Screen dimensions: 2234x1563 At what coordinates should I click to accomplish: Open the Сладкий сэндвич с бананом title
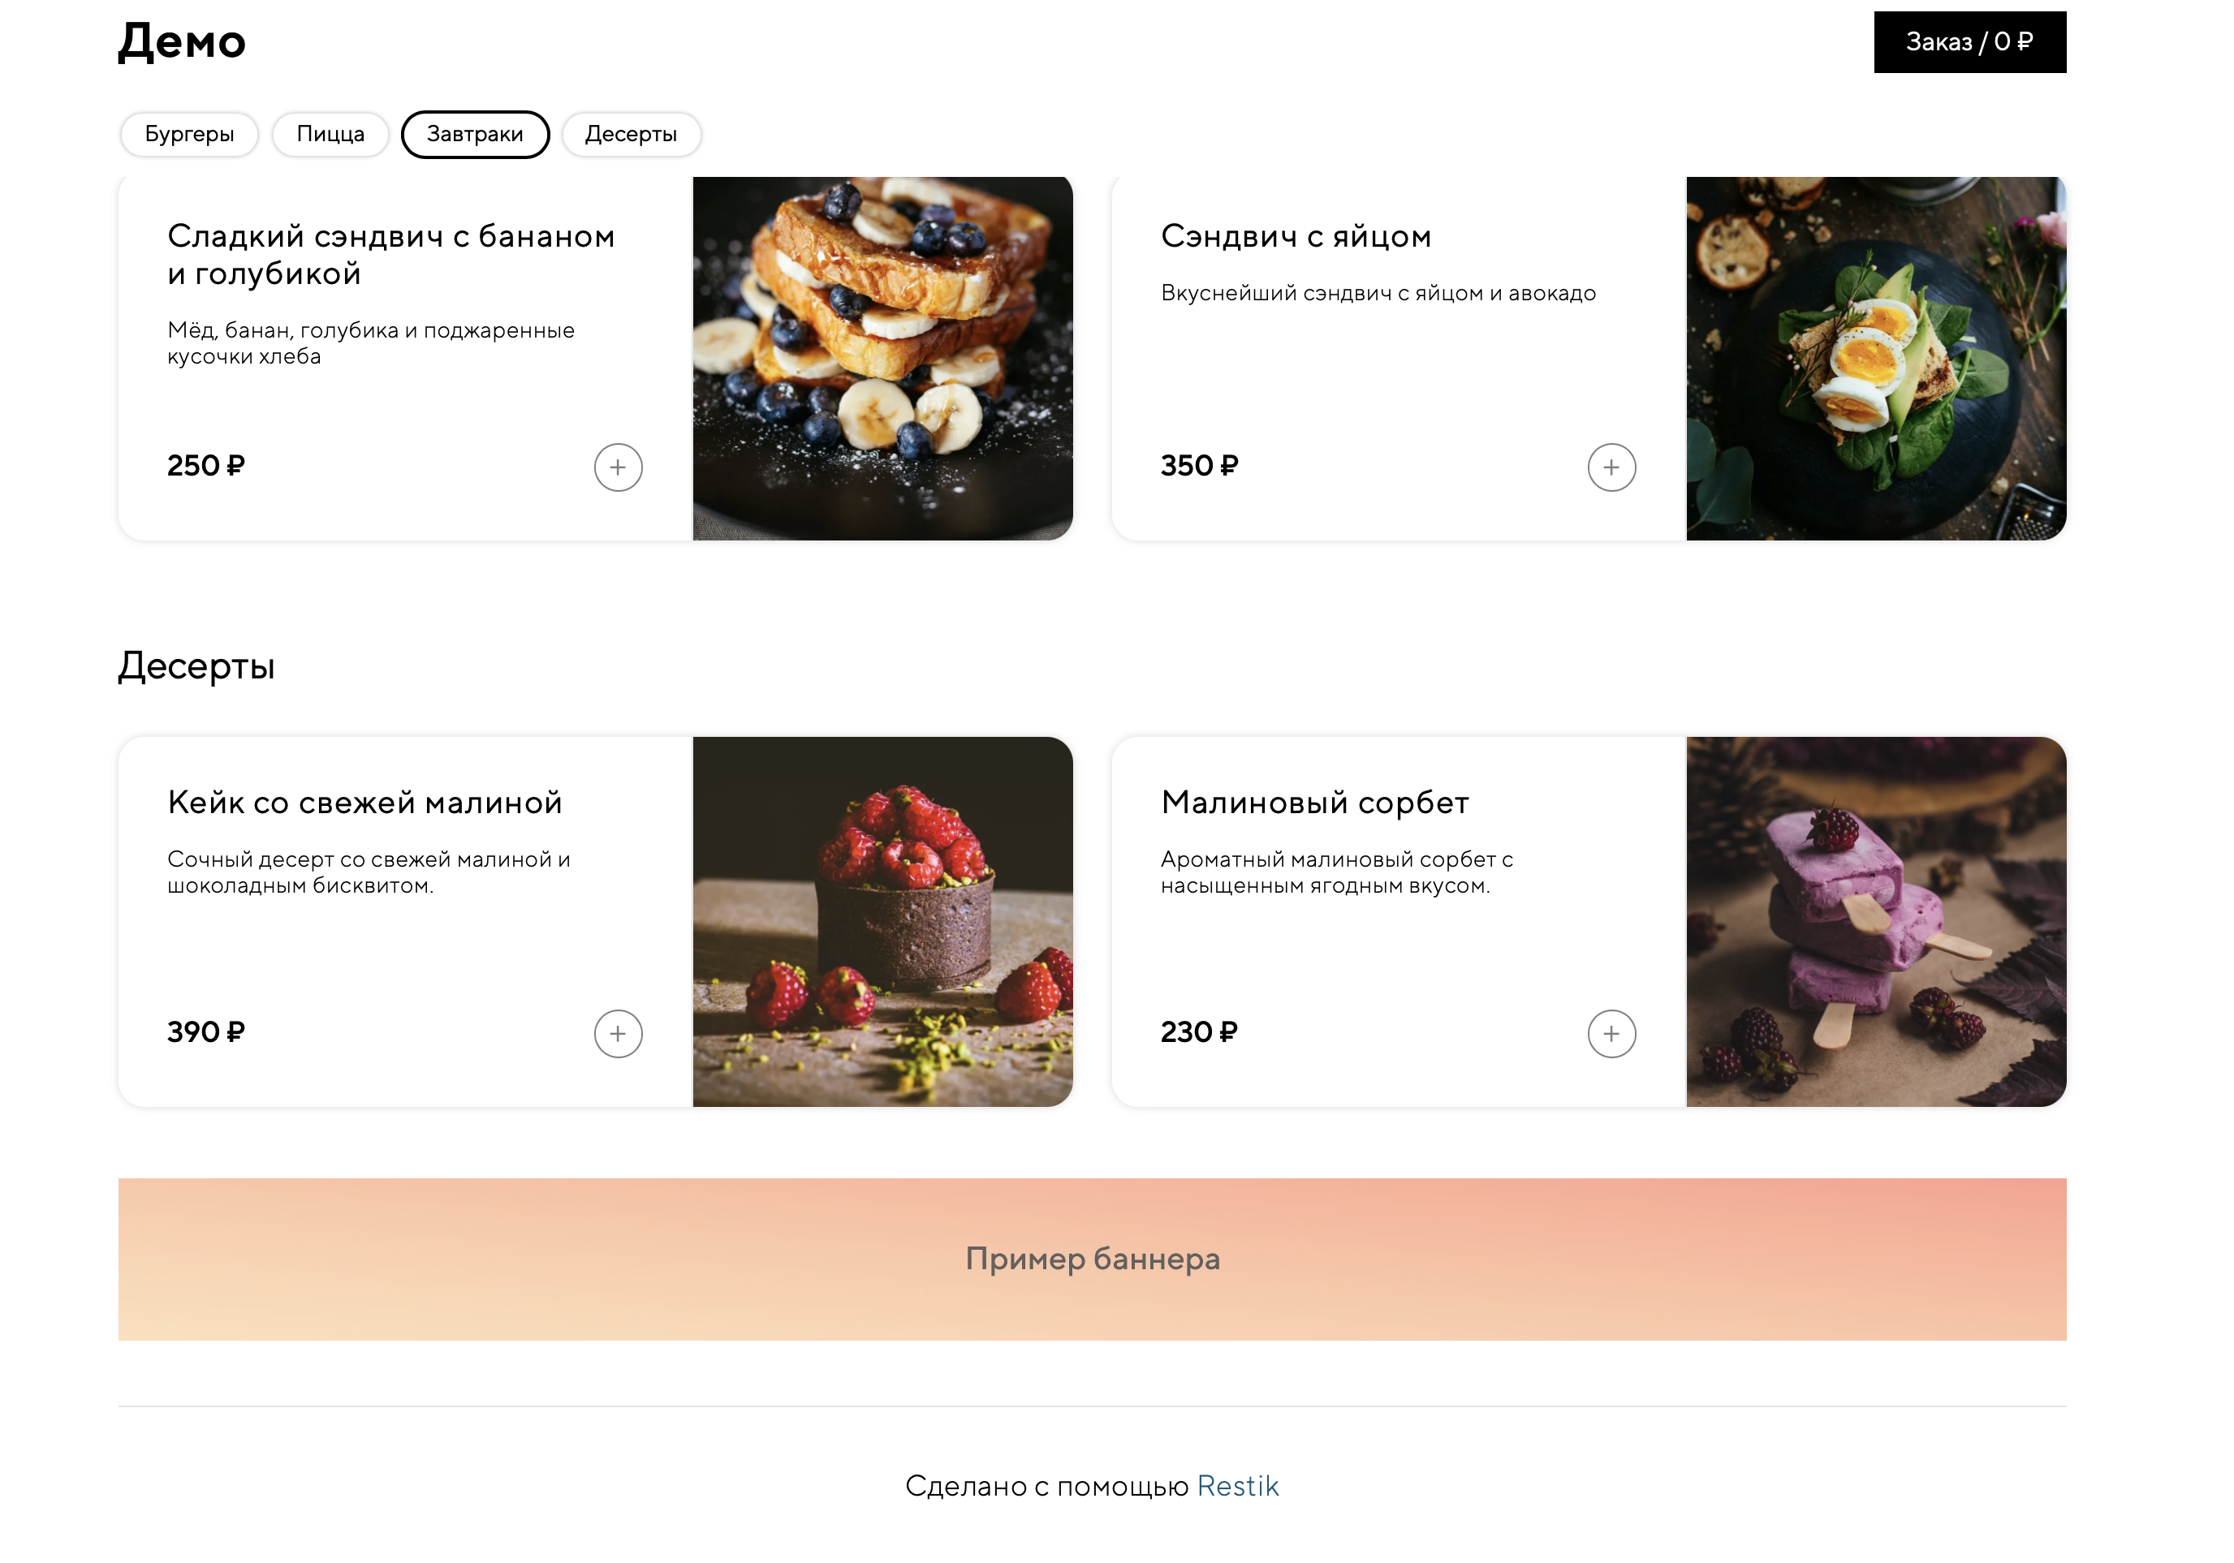(391, 254)
